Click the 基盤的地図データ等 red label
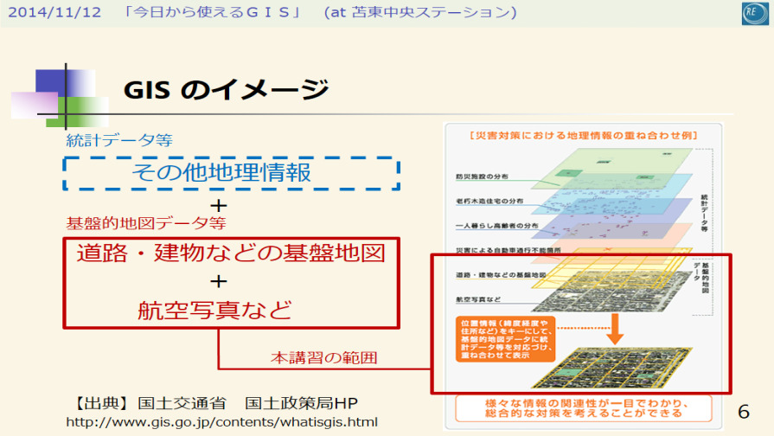This screenshot has width=774, height=436. [x=146, y=222]
